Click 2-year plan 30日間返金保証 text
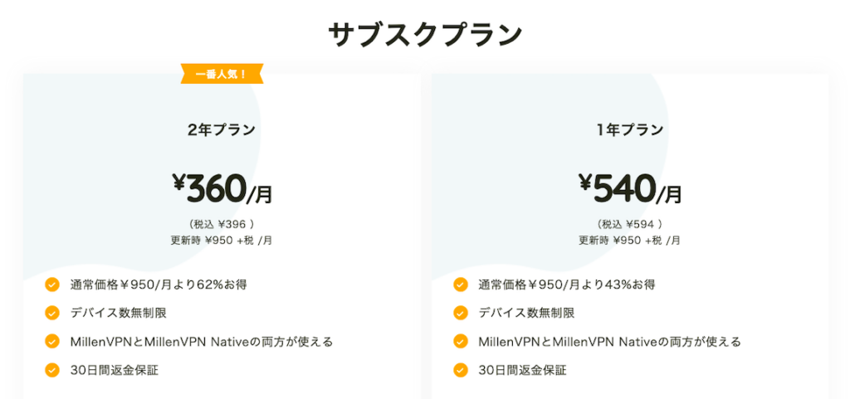850x399 pixels. click(115, 369)
